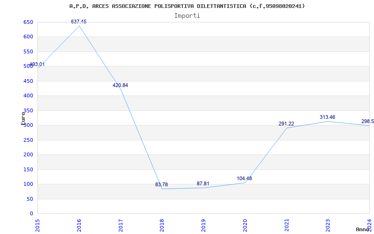This screenshot has width=374, height=234.
Task: Click the 150 y-axis value
Action: click(28, 169)
